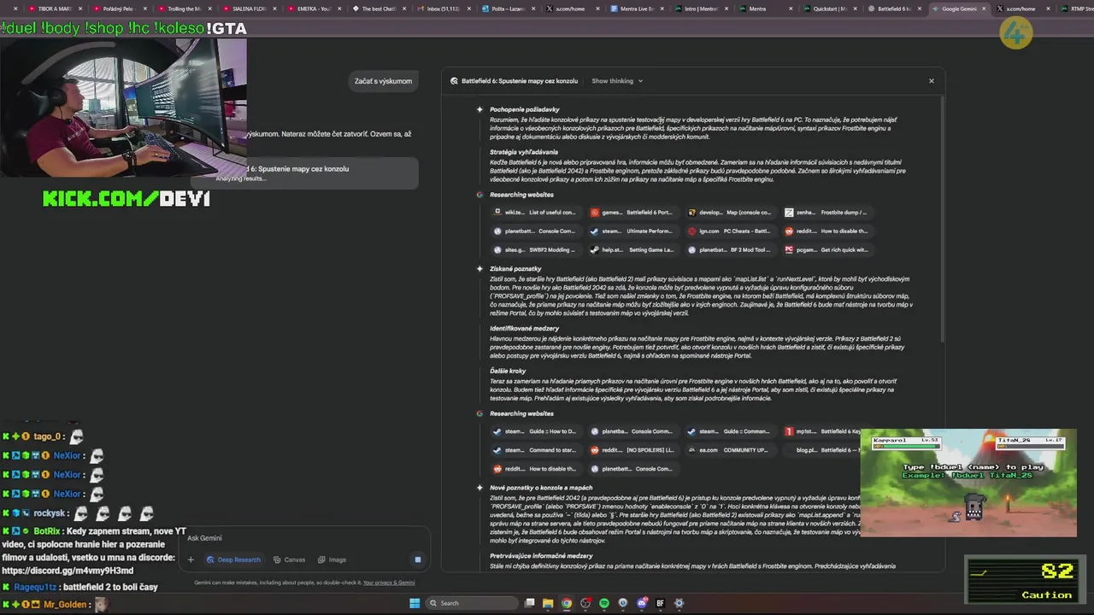Click username Ragequ1tz in the chat

point(35,587)
